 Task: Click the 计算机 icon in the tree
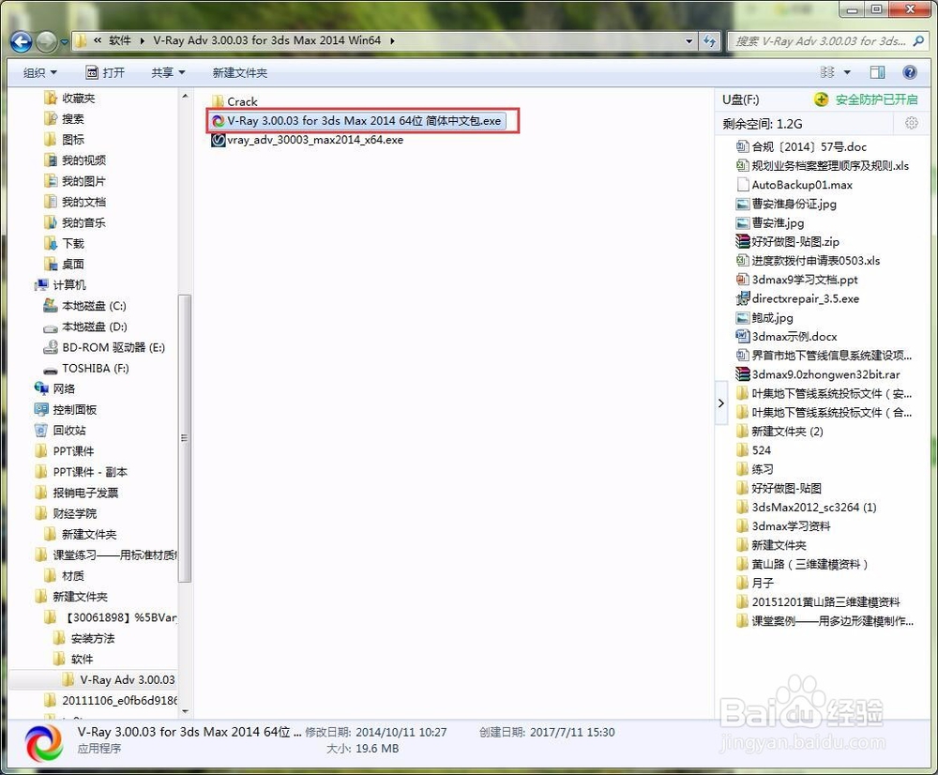(41, 285)
